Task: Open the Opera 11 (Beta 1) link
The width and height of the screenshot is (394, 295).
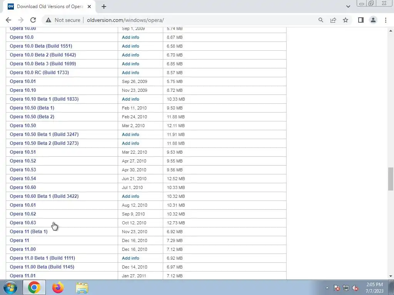Action: [28, 231]
